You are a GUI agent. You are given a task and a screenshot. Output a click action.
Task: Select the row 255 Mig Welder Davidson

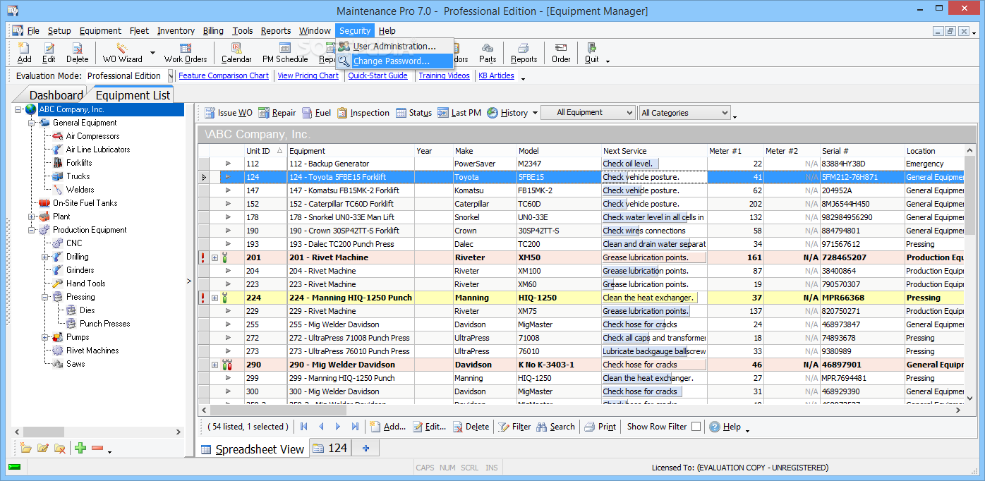[582, 324]
